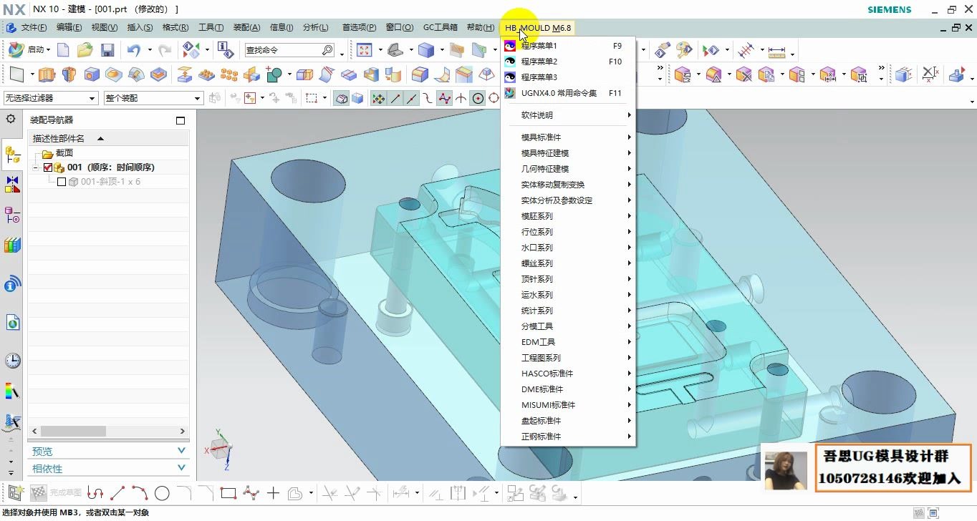Expand the 顶针系列 submenu
This screenshot has height=521, width=977.
coord(568,279)
